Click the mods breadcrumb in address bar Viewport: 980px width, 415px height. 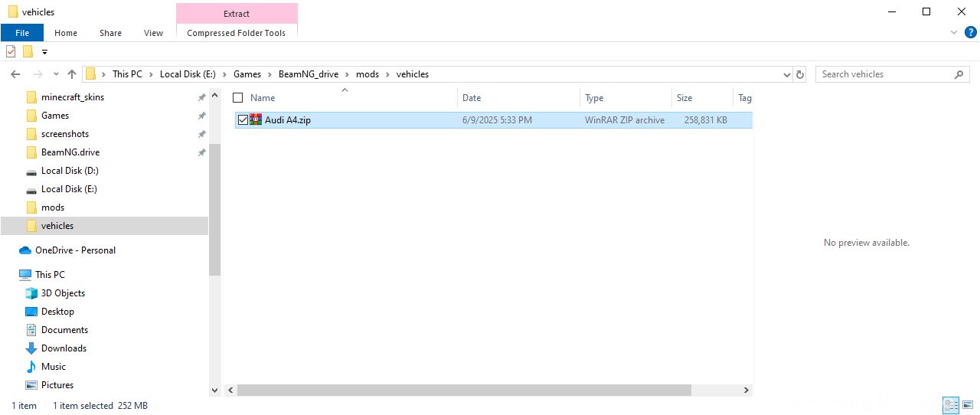367,74
